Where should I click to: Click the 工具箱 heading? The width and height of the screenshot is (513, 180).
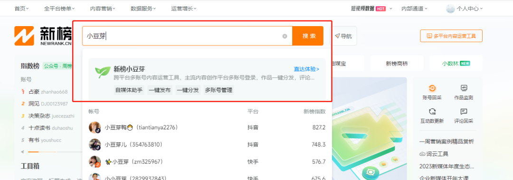tap(30, 166)
